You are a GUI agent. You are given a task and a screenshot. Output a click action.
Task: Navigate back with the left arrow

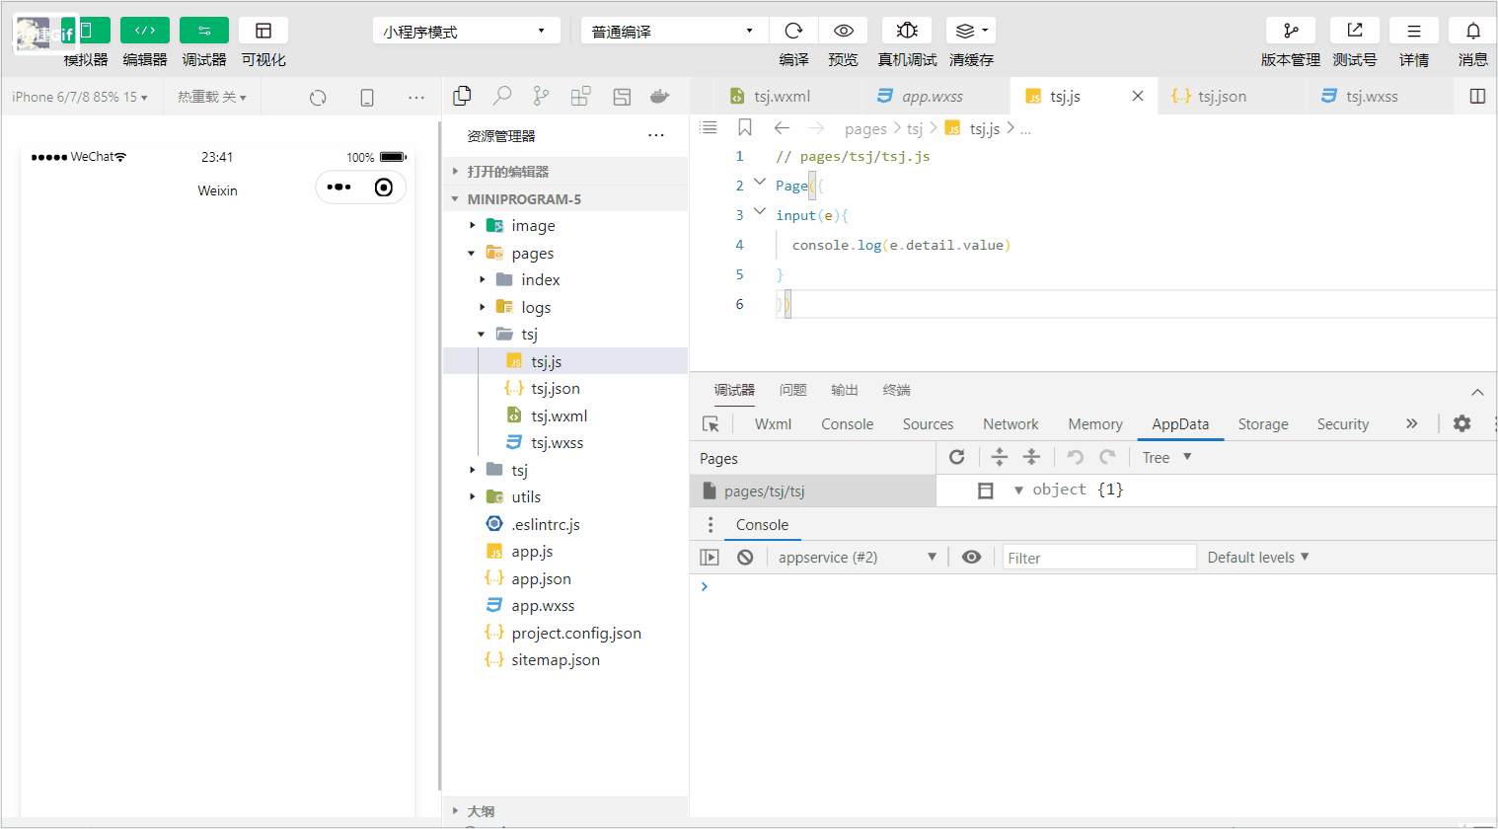tap(782, 127)
